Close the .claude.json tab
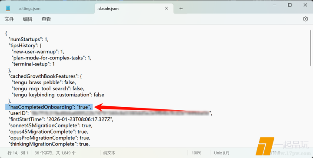This screenshot has width=313, height=158. point(166,8)
